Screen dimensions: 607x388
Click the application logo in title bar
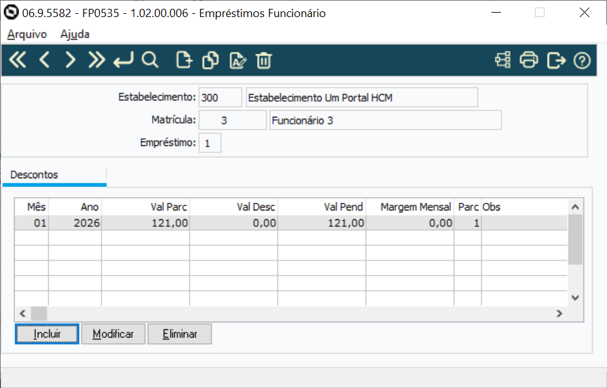click(11, 13)
